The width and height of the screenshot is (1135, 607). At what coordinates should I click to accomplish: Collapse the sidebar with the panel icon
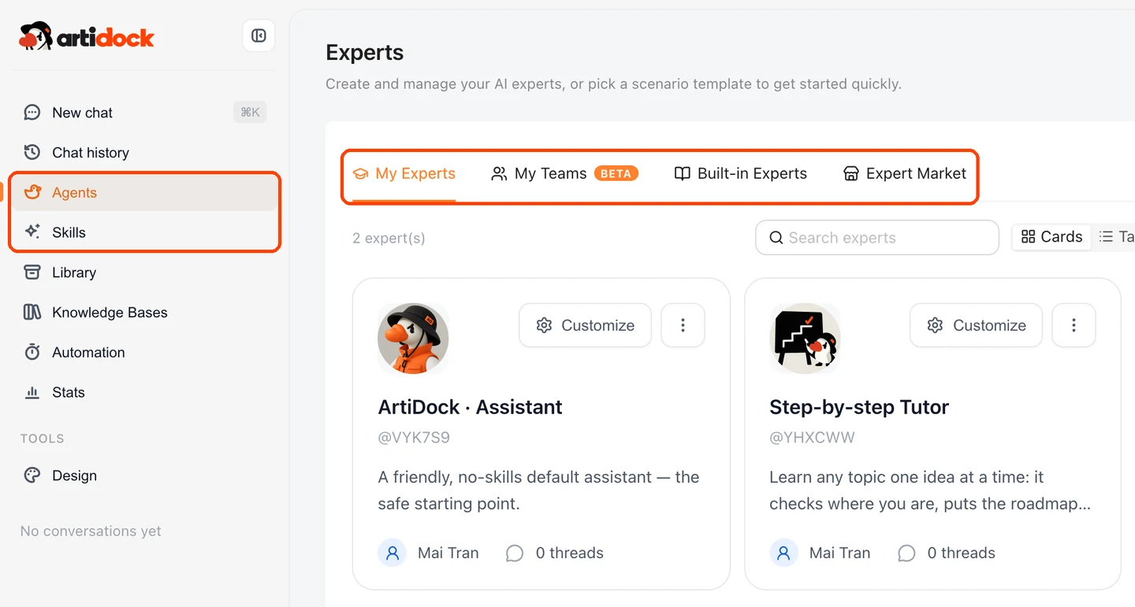click(259, 35)
